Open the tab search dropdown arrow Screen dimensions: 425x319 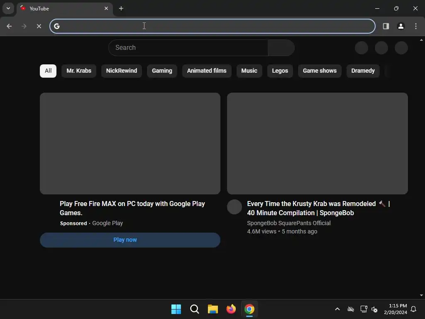point(8,8)
